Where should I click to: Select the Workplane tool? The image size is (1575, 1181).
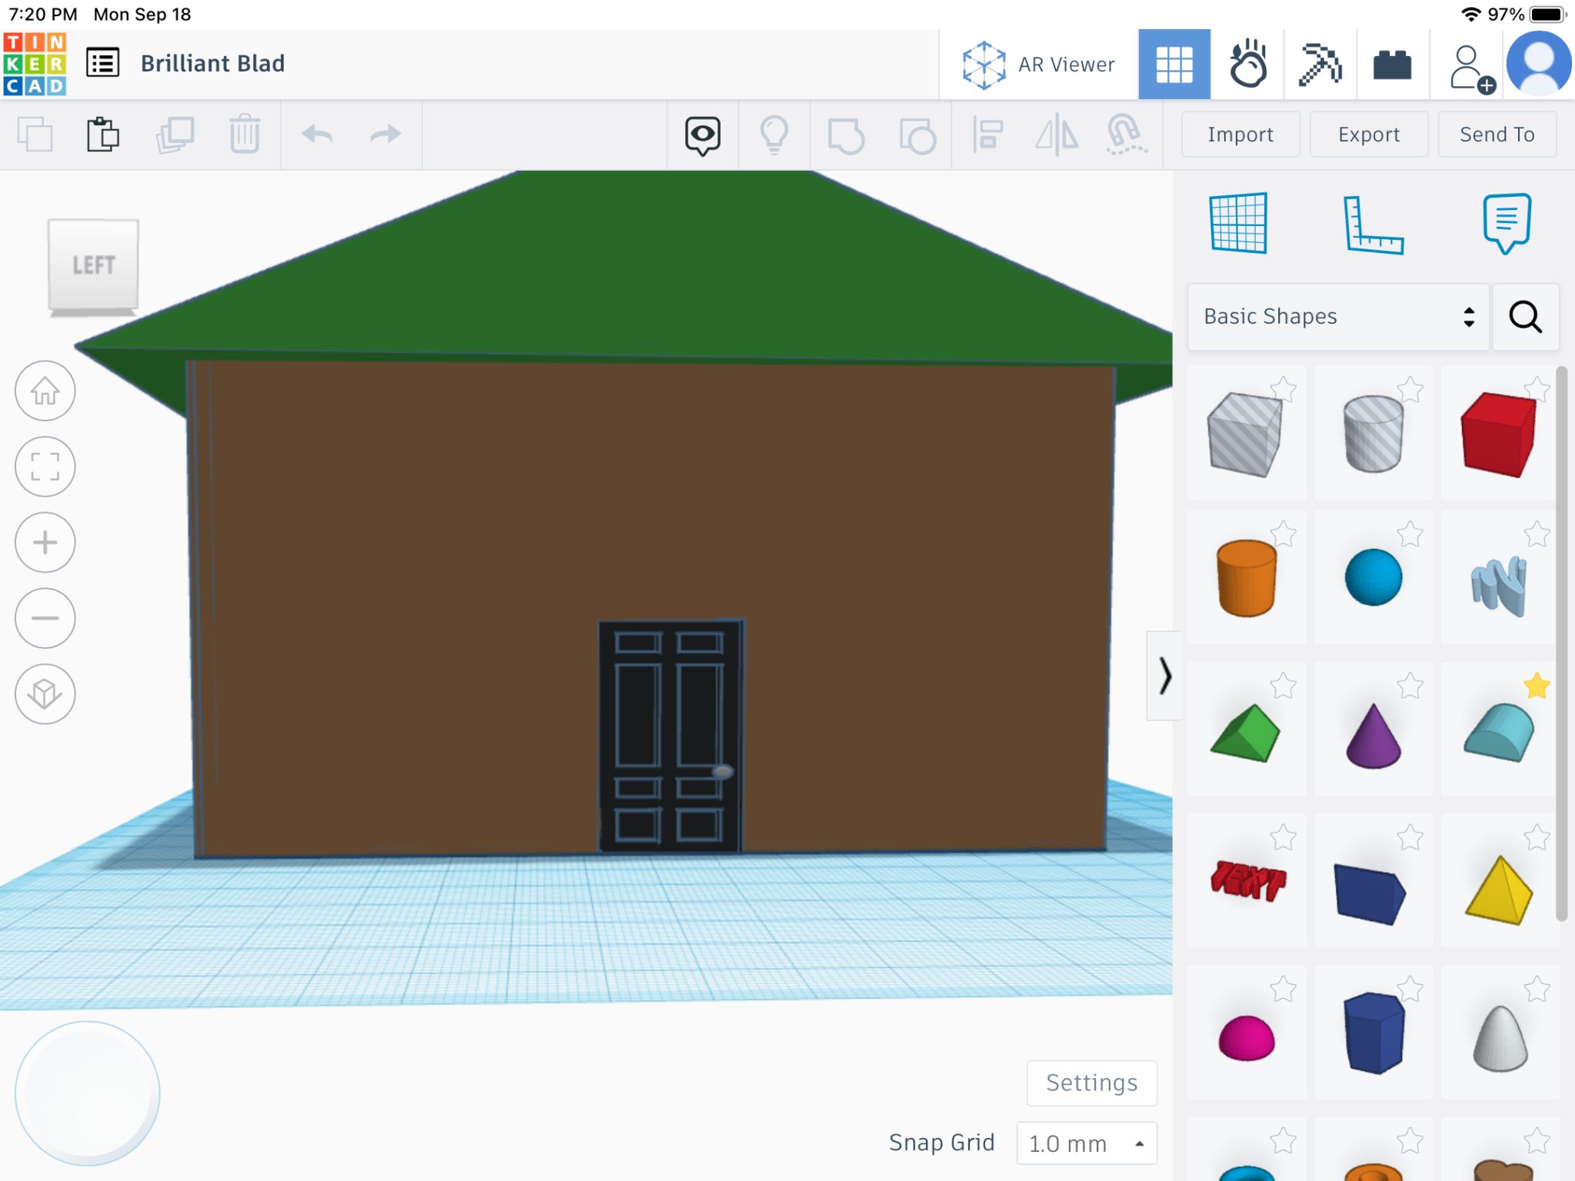pos(1238,223)
